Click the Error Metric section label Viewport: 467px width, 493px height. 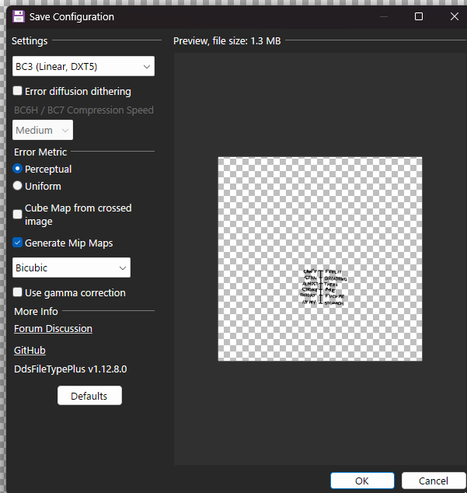[40, 152]
